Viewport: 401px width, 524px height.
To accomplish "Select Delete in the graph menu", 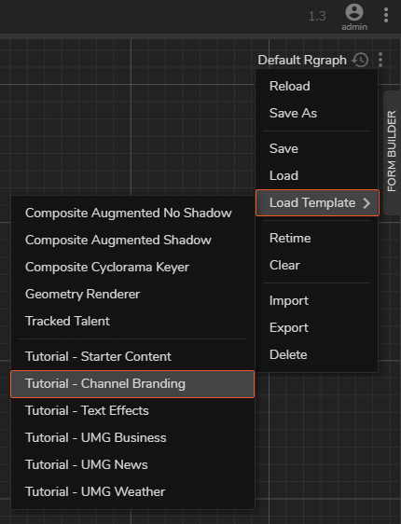I will pyautogui.click(x=317, y=355).
